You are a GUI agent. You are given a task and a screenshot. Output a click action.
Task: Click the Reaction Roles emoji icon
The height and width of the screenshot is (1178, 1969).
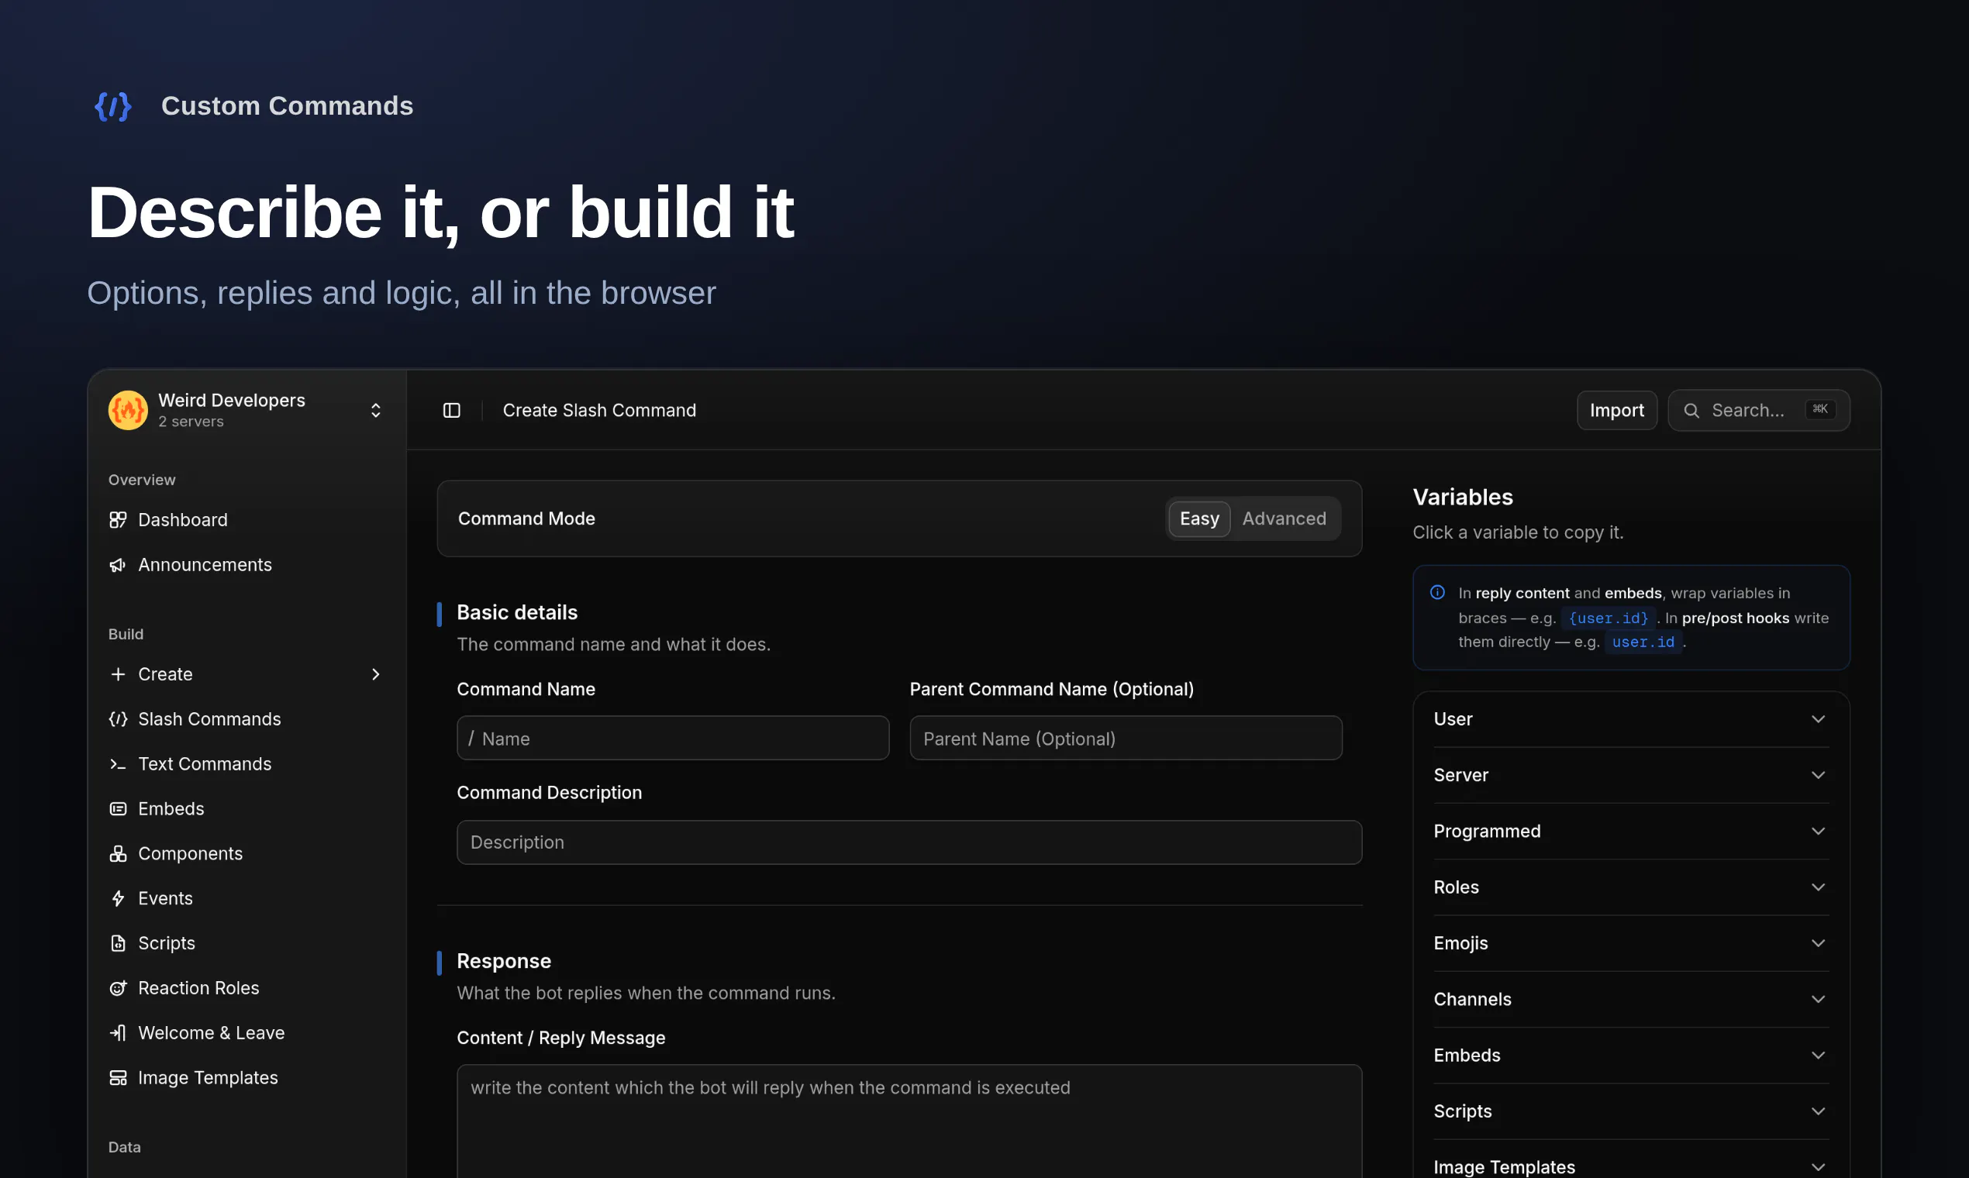pyautogui.click(x=118, y=987)
